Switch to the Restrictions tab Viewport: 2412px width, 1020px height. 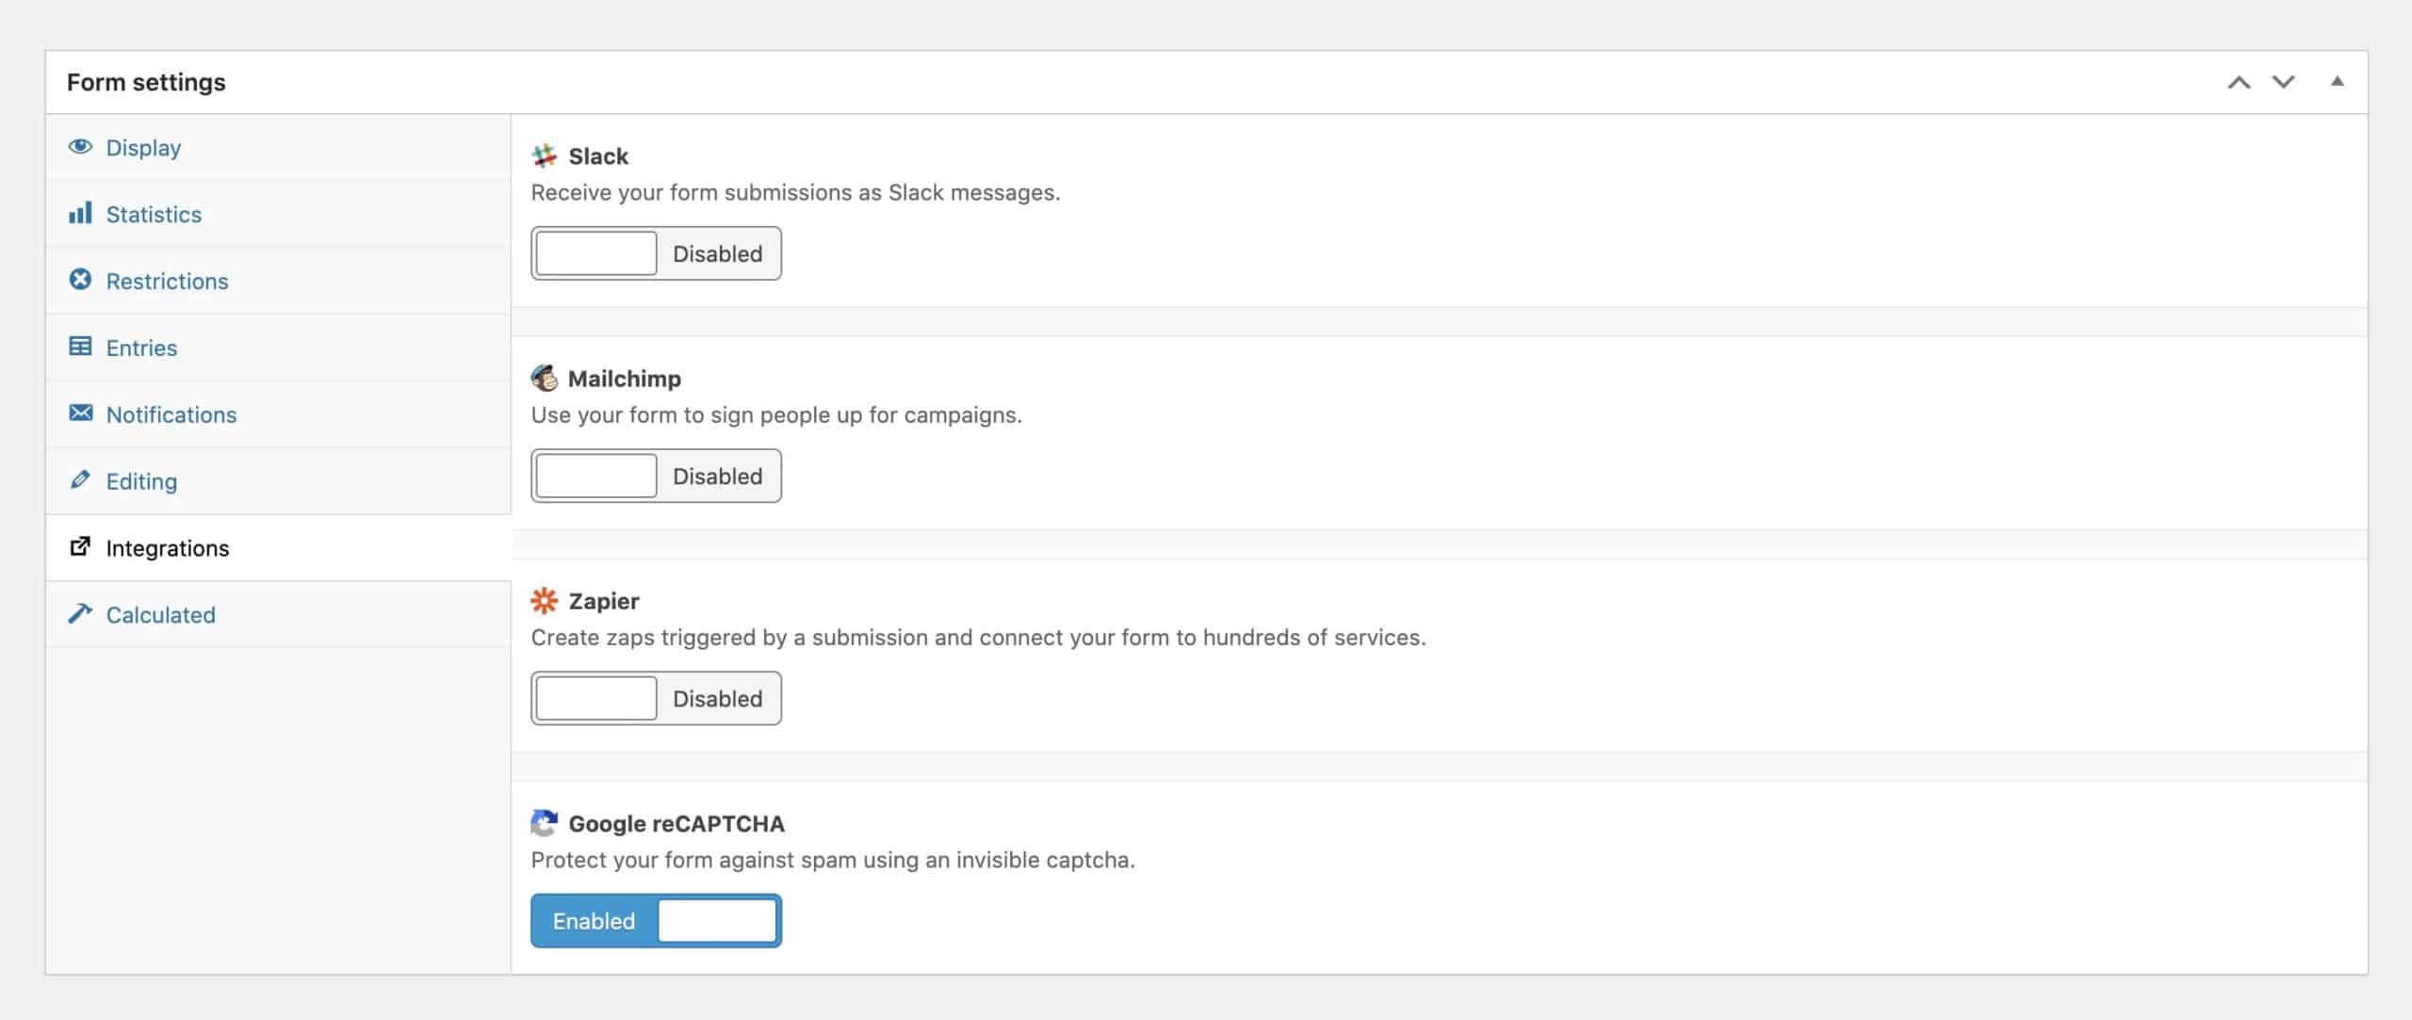tap(278, 281)
